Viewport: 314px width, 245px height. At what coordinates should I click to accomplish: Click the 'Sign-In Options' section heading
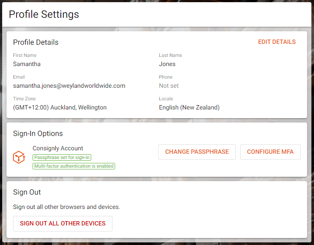tap(38, 134)
